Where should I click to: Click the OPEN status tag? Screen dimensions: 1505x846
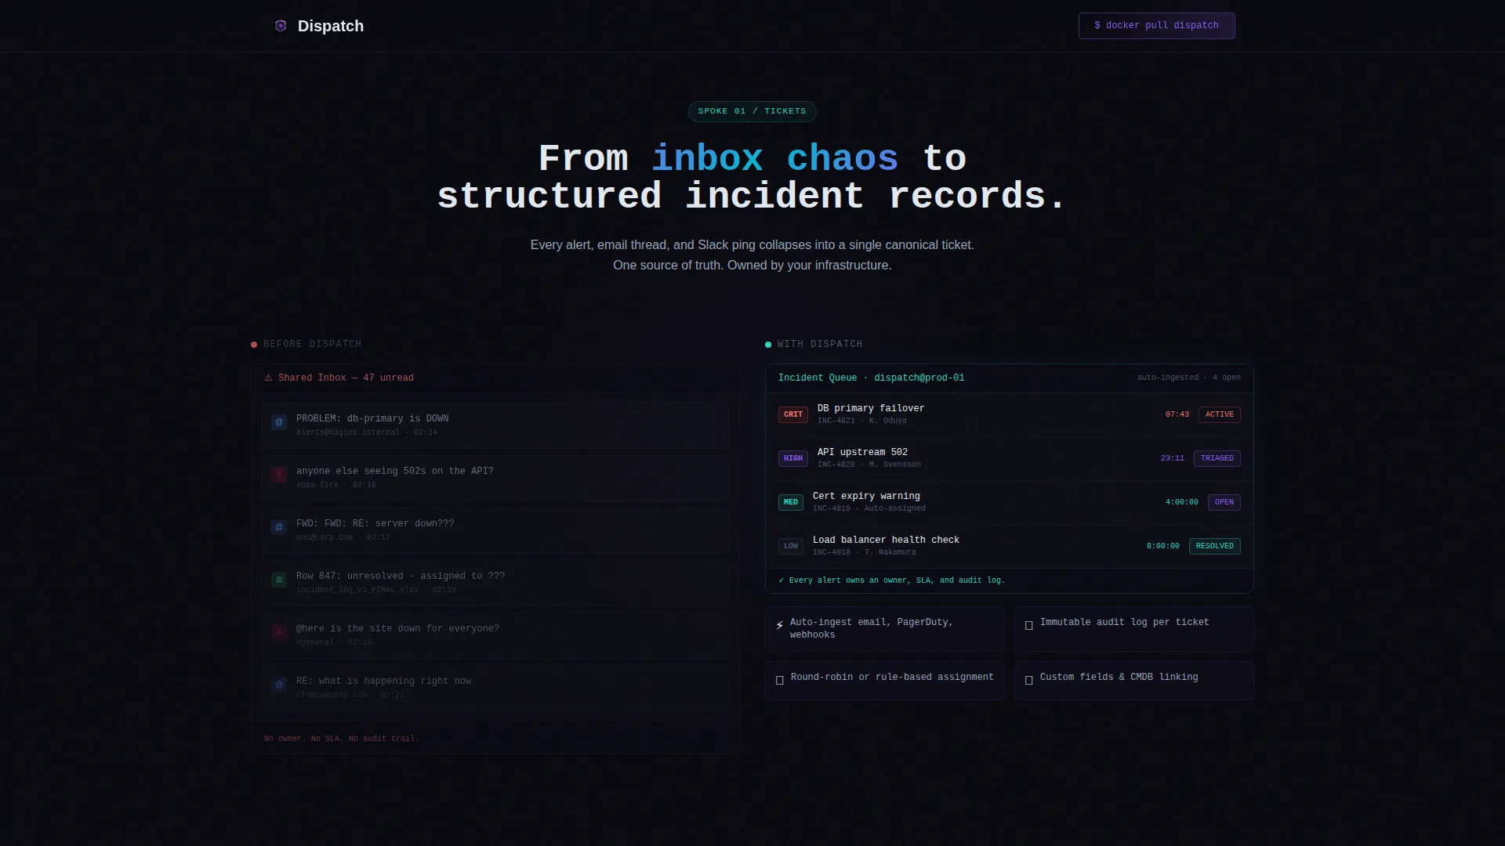point(1224,502)
